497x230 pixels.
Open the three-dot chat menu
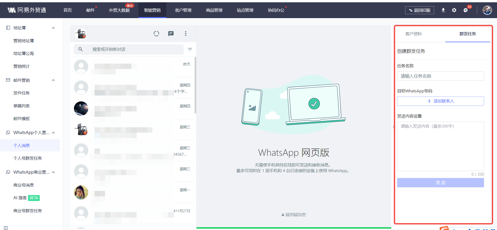[186, 34]
